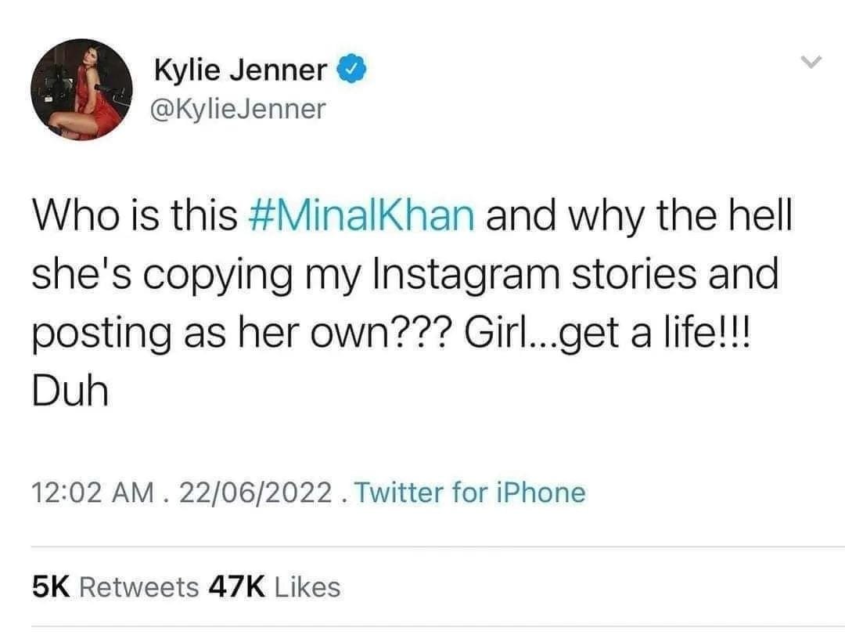Click the 47K like count number
This screenshot has height=635, width=845.
[x=236, y=586]
